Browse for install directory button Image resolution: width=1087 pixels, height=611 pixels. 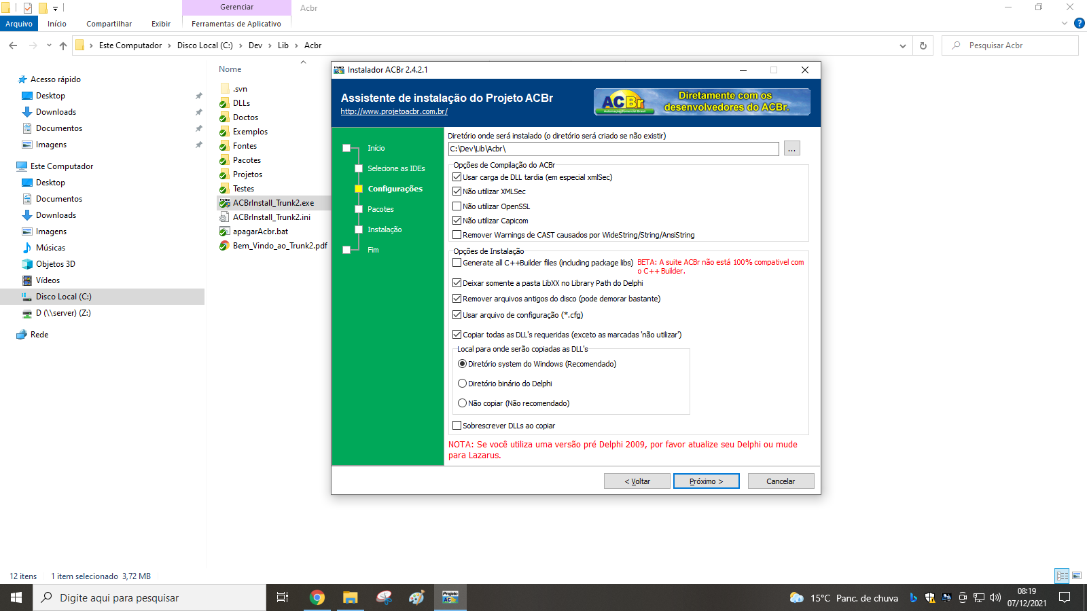pyautogui.click(x=792, y=149)
